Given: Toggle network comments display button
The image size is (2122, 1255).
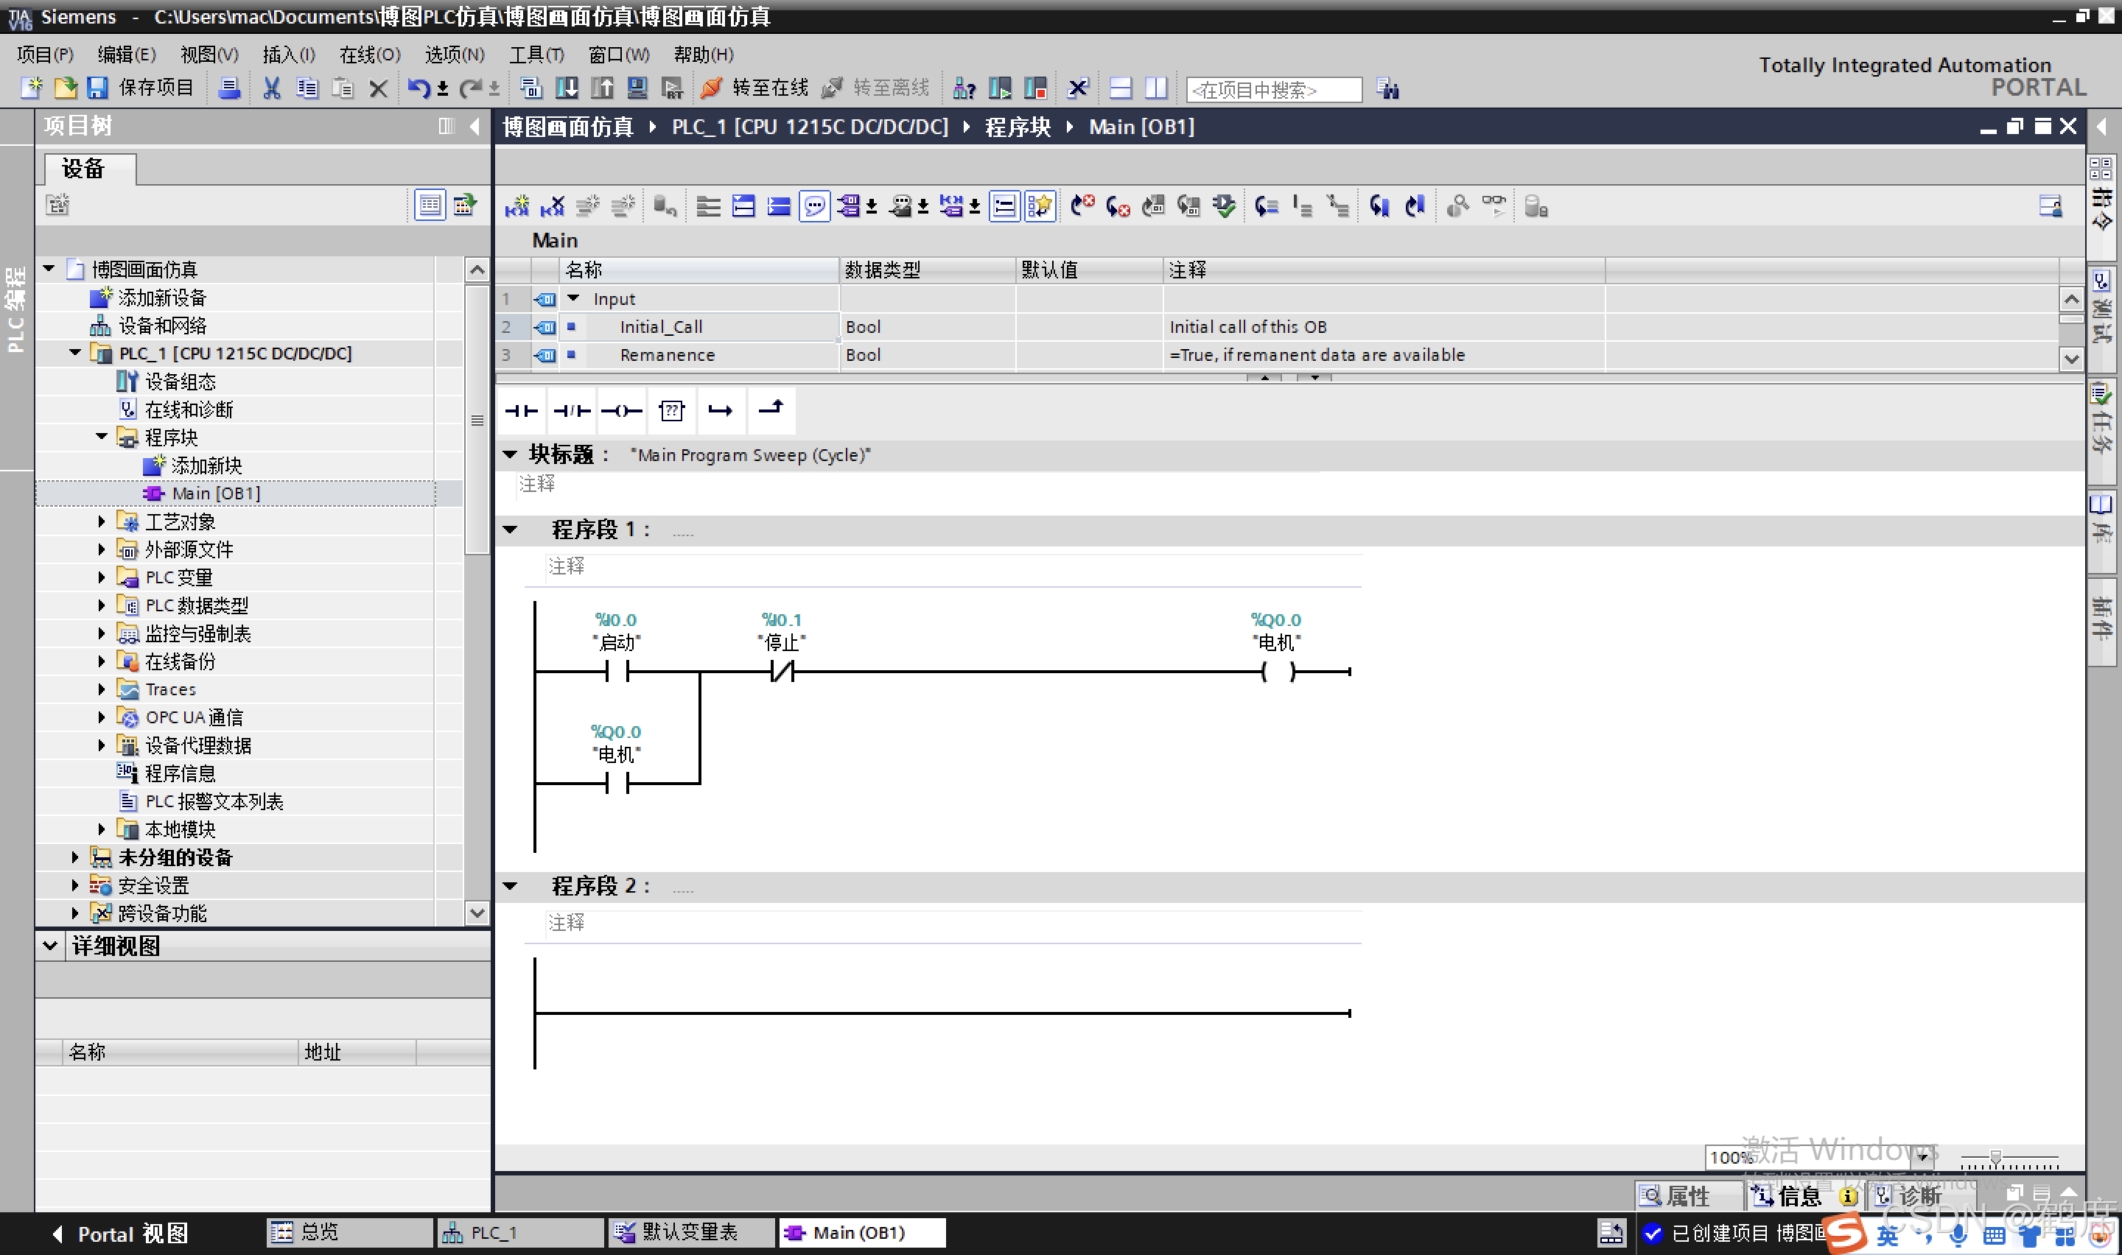Looking at the screenshot, I should pos(814,206).
